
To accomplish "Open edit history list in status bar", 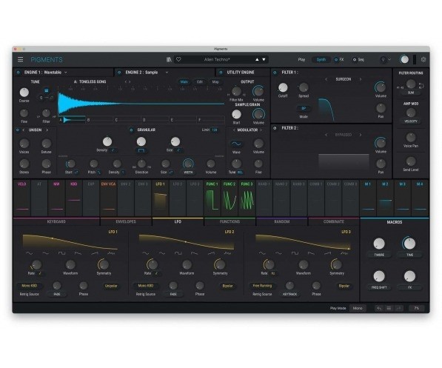I will [389, 308].
